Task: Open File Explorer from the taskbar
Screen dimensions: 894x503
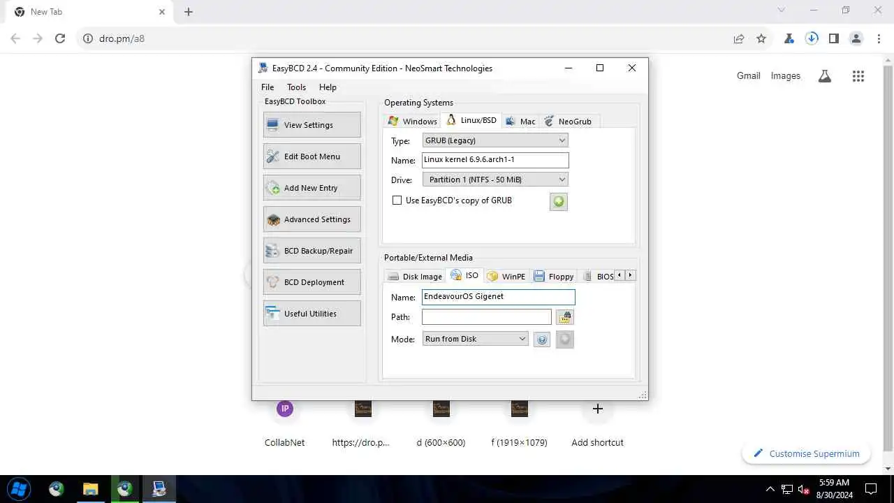Action: pos(91,488)
